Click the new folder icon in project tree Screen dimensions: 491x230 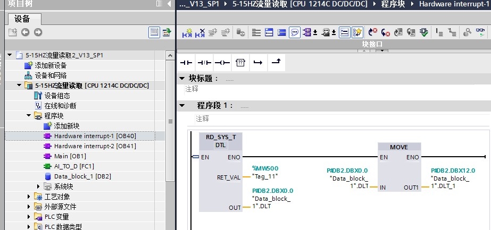point(13,32)
